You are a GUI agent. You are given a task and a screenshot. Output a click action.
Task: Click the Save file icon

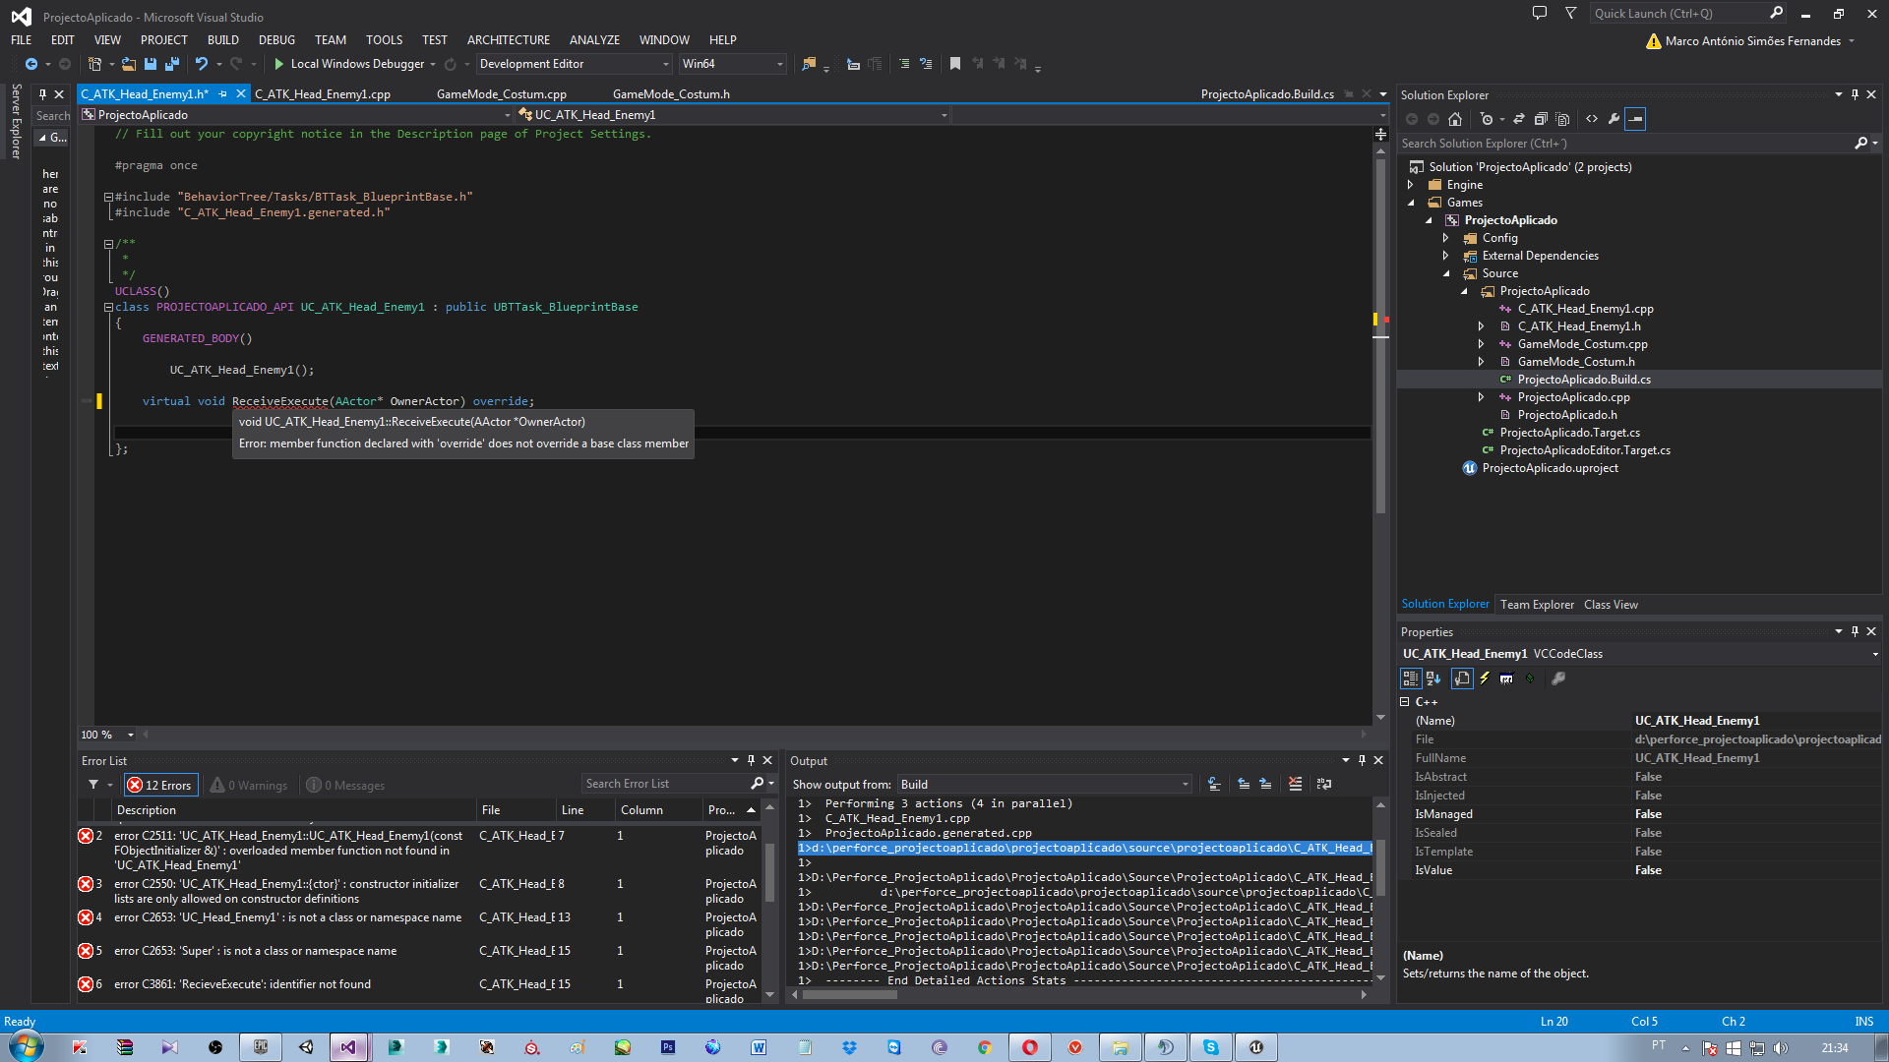(x=151, y=64)
